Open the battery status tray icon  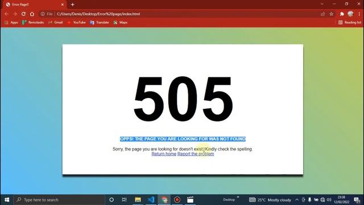coord(316,200)
